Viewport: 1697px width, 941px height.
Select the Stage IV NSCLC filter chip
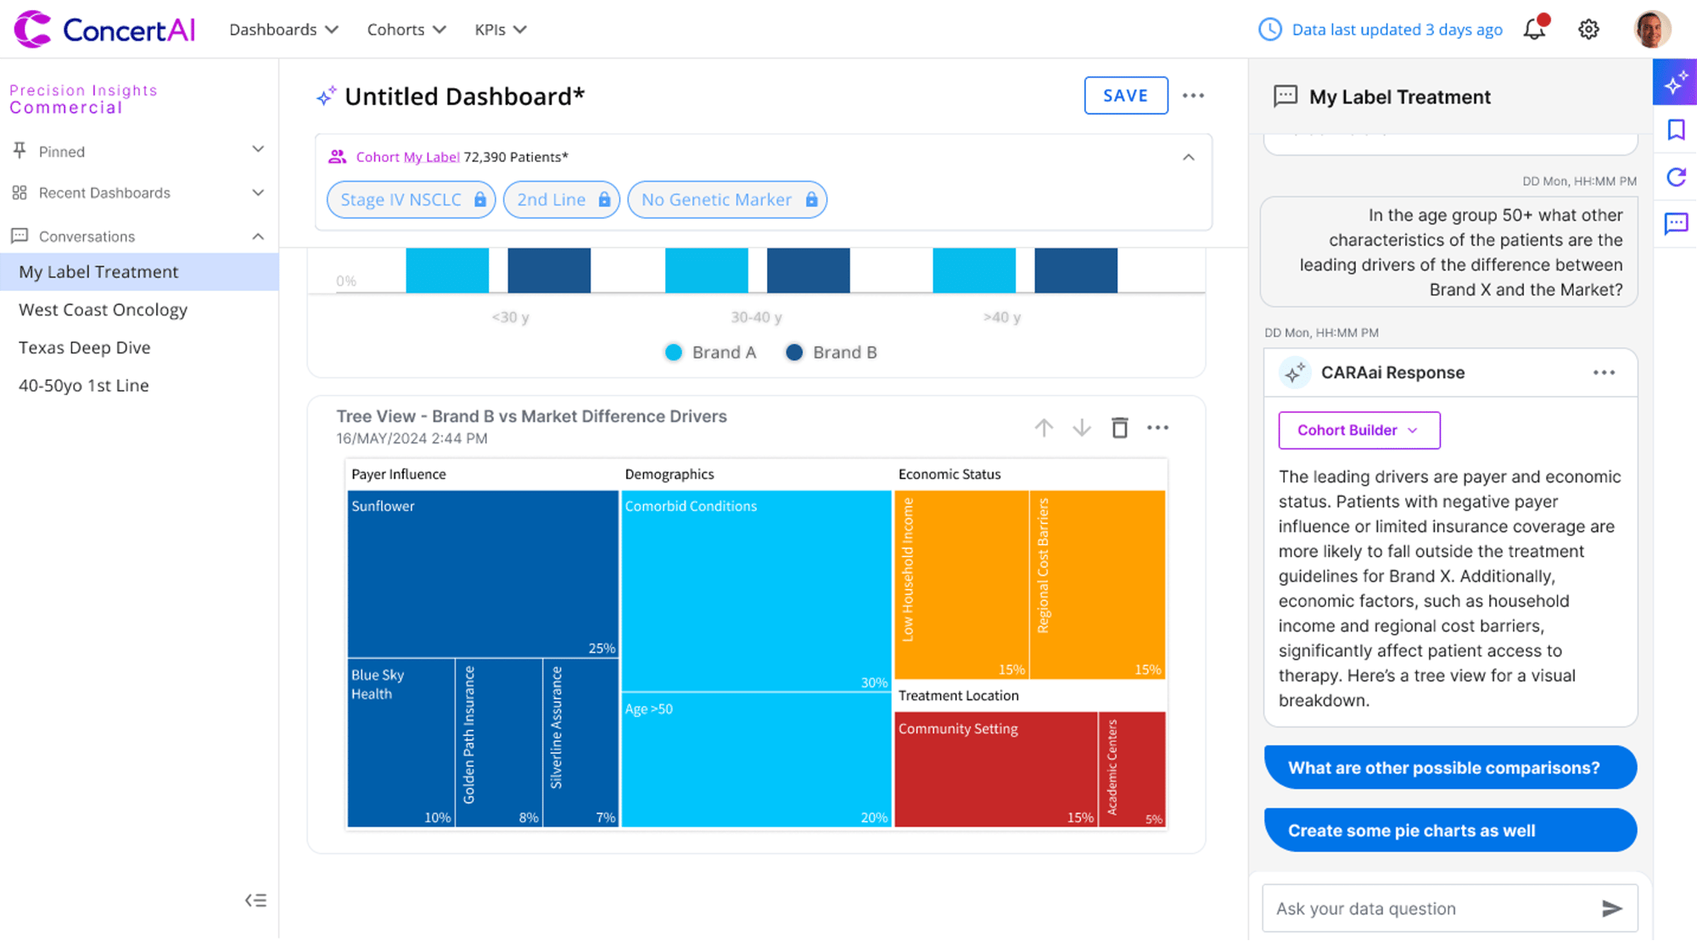point(411,200)
